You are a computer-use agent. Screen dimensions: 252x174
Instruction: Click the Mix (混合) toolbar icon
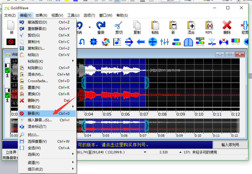pyautogui.click(x=191, y=27)
